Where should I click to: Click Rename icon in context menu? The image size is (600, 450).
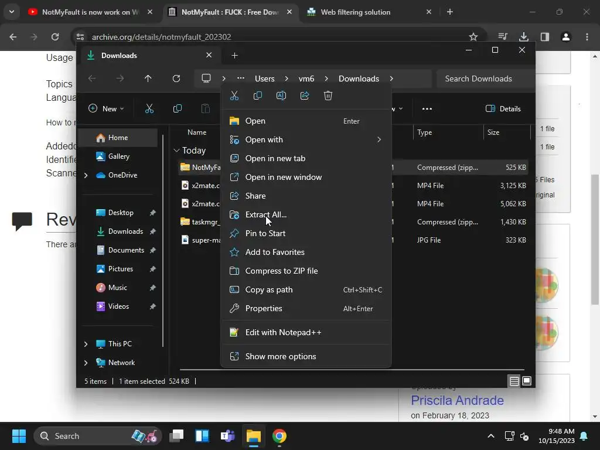(x=281, y=96)
